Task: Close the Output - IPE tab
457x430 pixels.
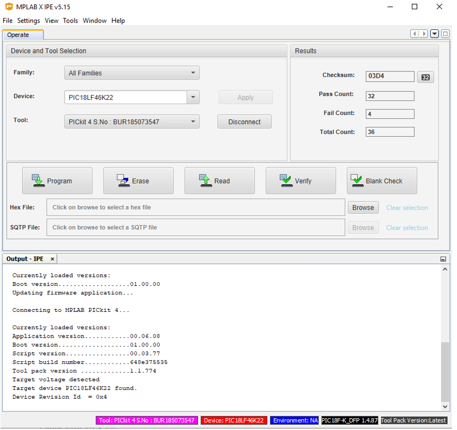Action: [52, 259]
